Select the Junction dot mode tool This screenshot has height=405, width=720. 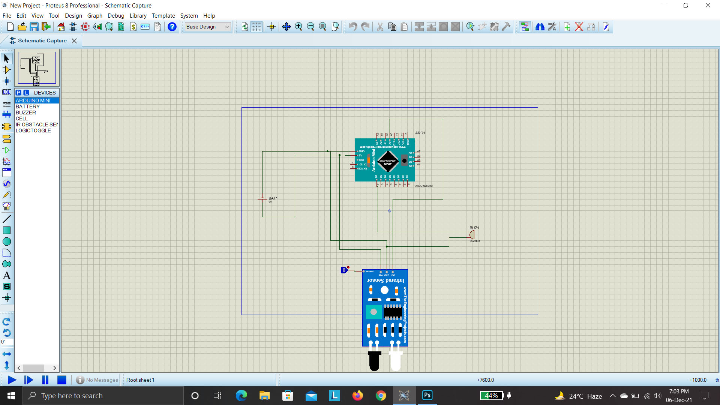(6, 81)
